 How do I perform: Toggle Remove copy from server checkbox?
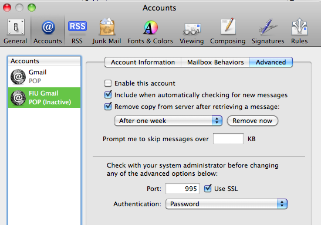coord(108,107)
